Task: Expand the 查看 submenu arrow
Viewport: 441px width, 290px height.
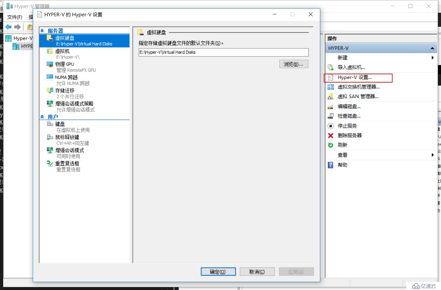Action: (x=432, y=155)
